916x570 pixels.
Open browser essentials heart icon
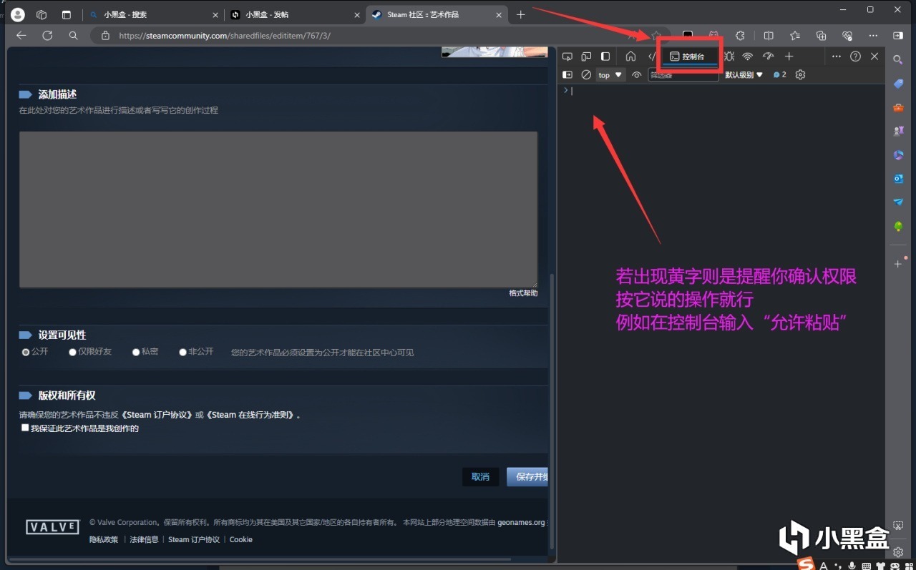pos(847,35)
